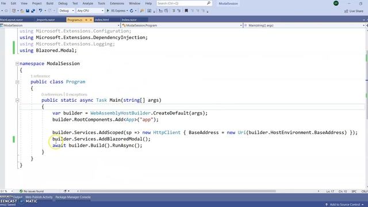This screenshot has height=207, width=368.
Task: Switch to the index.html tab
Action: (102, 20)
